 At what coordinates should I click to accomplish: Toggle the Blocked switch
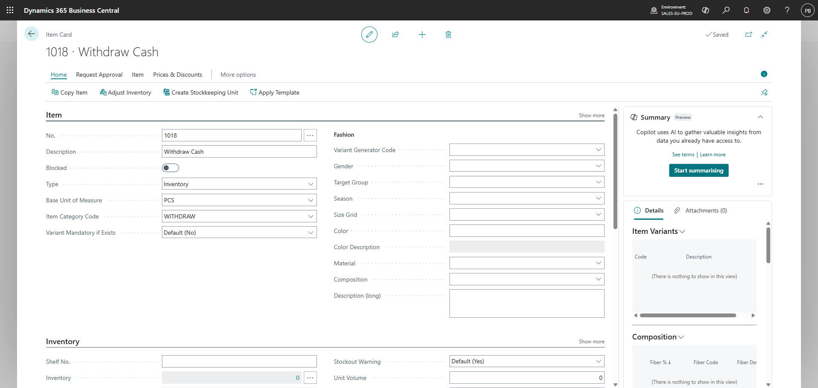point(170,168)
